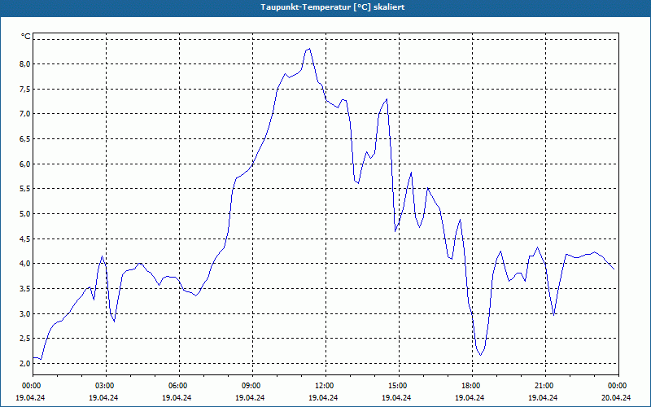
Task: Click the 18:00 time label
Action: 472,386
